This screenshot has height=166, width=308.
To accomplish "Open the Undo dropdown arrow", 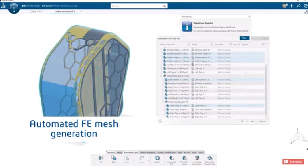I will click(148, 161).
